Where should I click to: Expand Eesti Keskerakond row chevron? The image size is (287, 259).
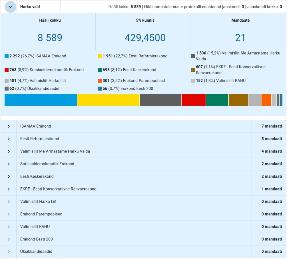(x=9, y=176)
